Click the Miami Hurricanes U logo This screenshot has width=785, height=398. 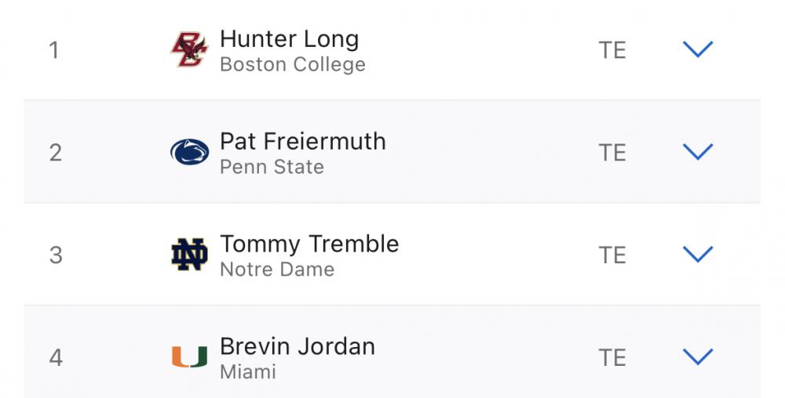click(x=189, y=357)
